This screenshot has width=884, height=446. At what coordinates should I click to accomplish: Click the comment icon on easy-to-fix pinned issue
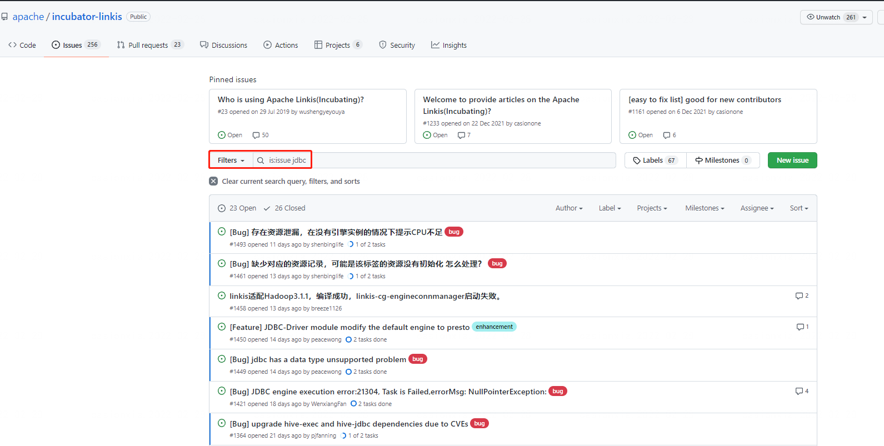point(667,135)
